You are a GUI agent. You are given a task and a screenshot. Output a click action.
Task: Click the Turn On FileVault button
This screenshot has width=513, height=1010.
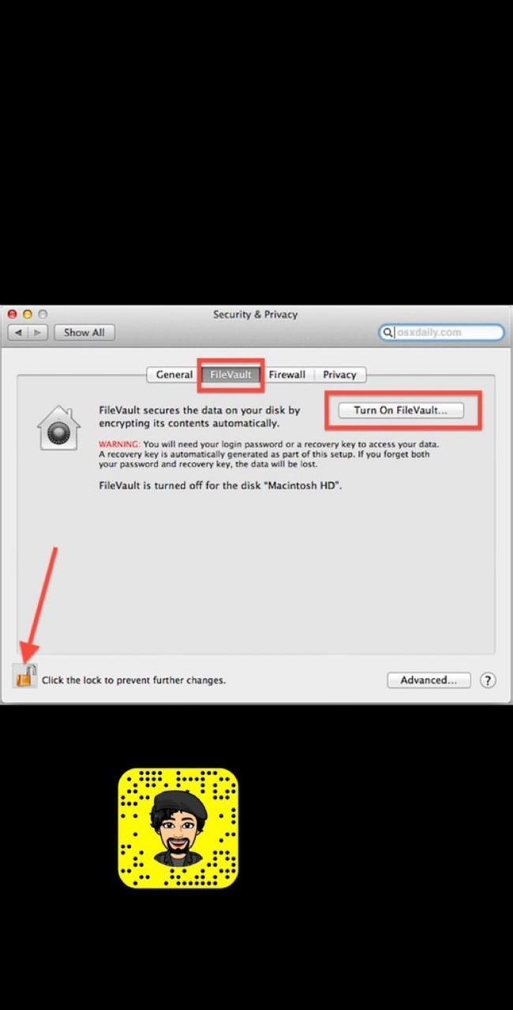pos(400,410)
